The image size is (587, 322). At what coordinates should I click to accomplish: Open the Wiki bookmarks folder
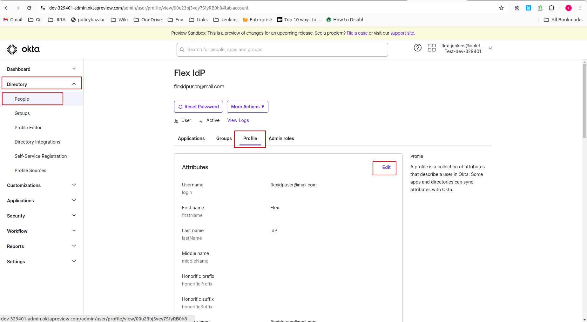pyautogui.click(x=119, y=20)
